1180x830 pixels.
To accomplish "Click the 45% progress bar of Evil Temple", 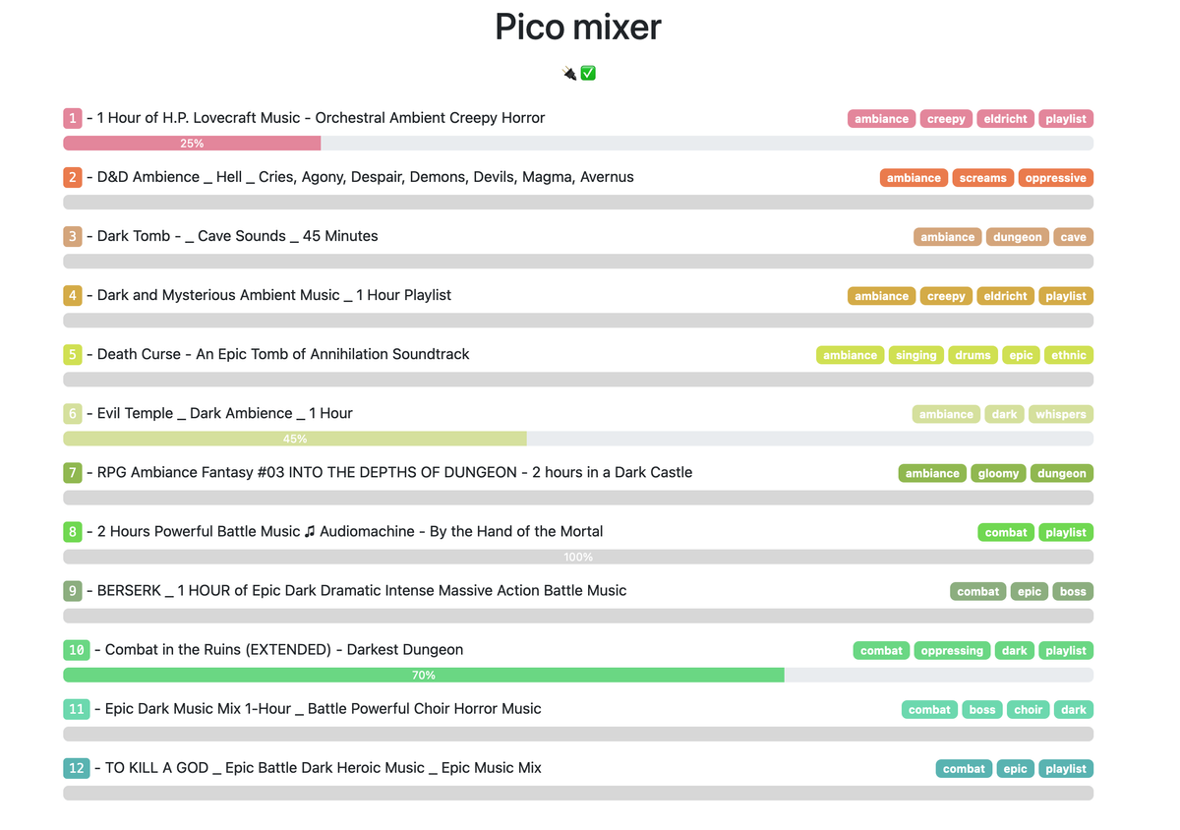I will tap(295, 438).
